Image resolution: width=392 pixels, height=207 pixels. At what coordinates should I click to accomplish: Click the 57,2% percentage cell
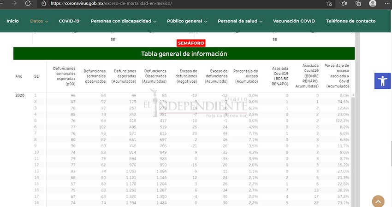(344, 196)
